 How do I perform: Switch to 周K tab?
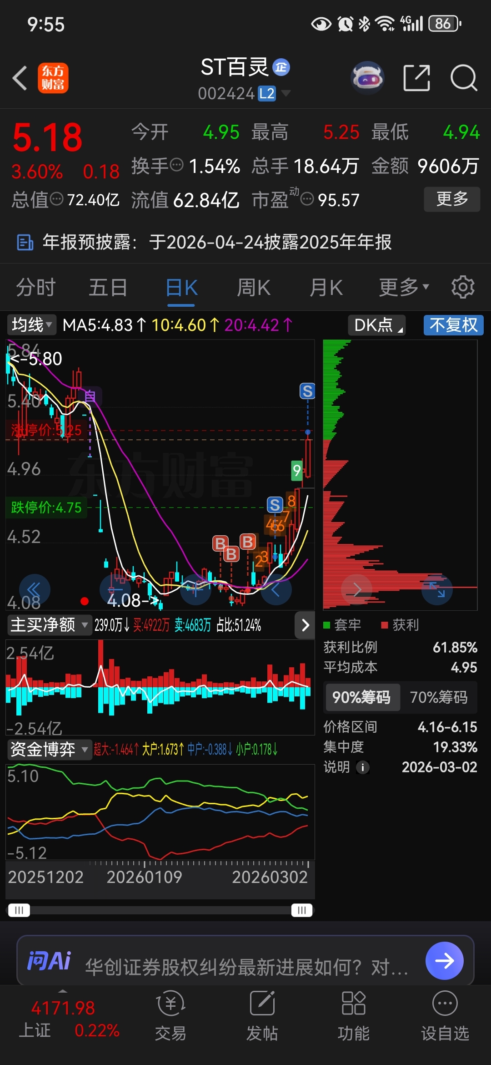coord(254,287)
